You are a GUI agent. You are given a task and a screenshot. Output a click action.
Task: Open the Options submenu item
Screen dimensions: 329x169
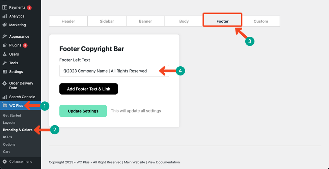click(x=9, y=144)
